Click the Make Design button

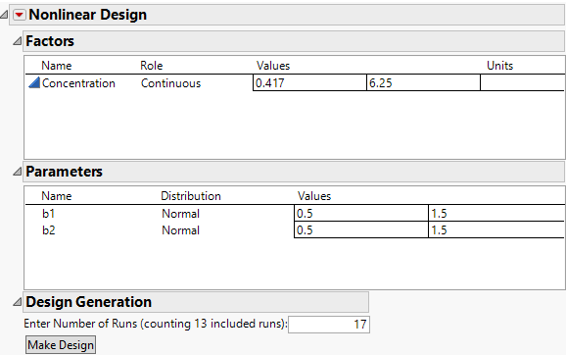[61, 345]
